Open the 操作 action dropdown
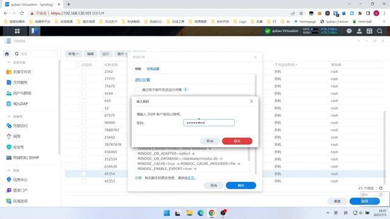Image resolution: width=390 pixels, height=219 pixels. pos(122,54)
